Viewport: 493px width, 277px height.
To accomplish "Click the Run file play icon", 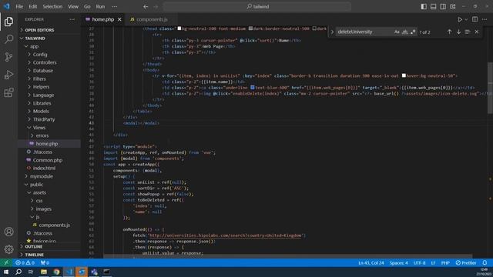I will click(x=460, y=19).
